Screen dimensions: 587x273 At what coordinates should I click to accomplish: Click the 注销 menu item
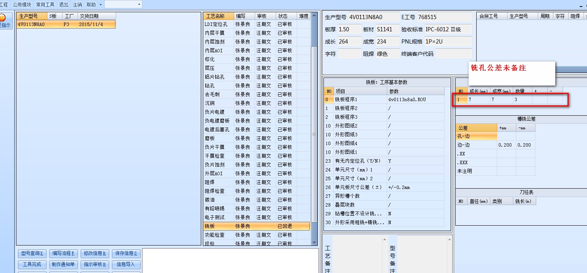pos(78,5)
